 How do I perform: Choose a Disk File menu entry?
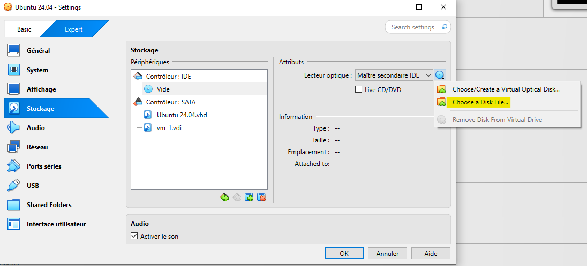480,102
